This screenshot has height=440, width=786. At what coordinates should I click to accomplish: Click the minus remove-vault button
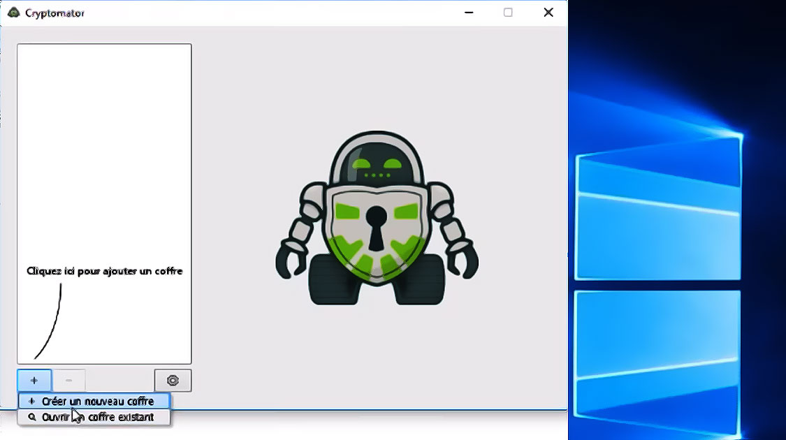(68, 381)
